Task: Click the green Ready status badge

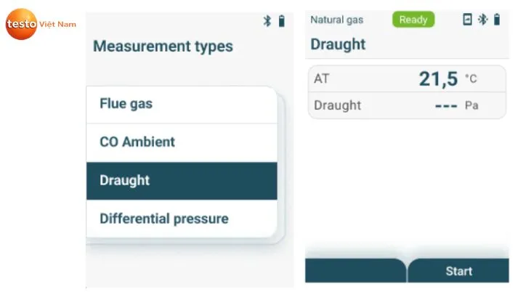Action: tap(413, 20)
